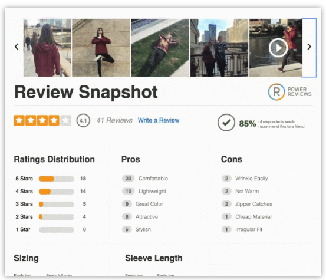Open the photo of person lying on grass

160,48
